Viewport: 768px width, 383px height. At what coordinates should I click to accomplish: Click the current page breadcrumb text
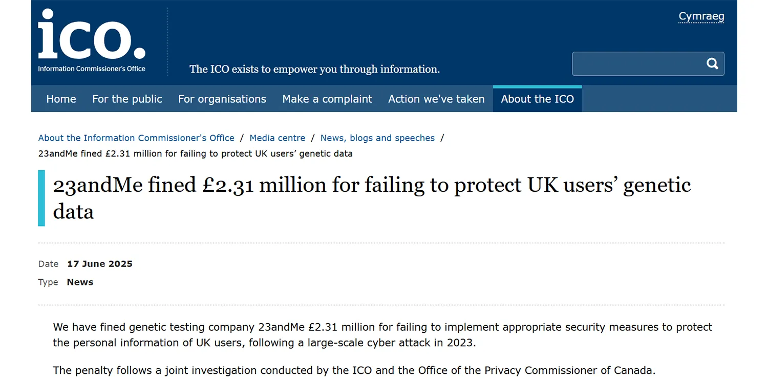click(195, 153)
